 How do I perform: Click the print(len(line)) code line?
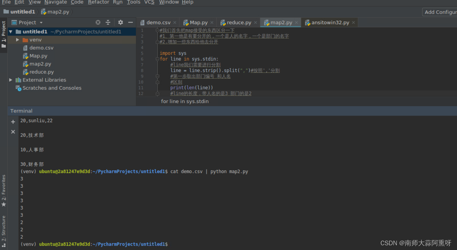pos(192,88)
